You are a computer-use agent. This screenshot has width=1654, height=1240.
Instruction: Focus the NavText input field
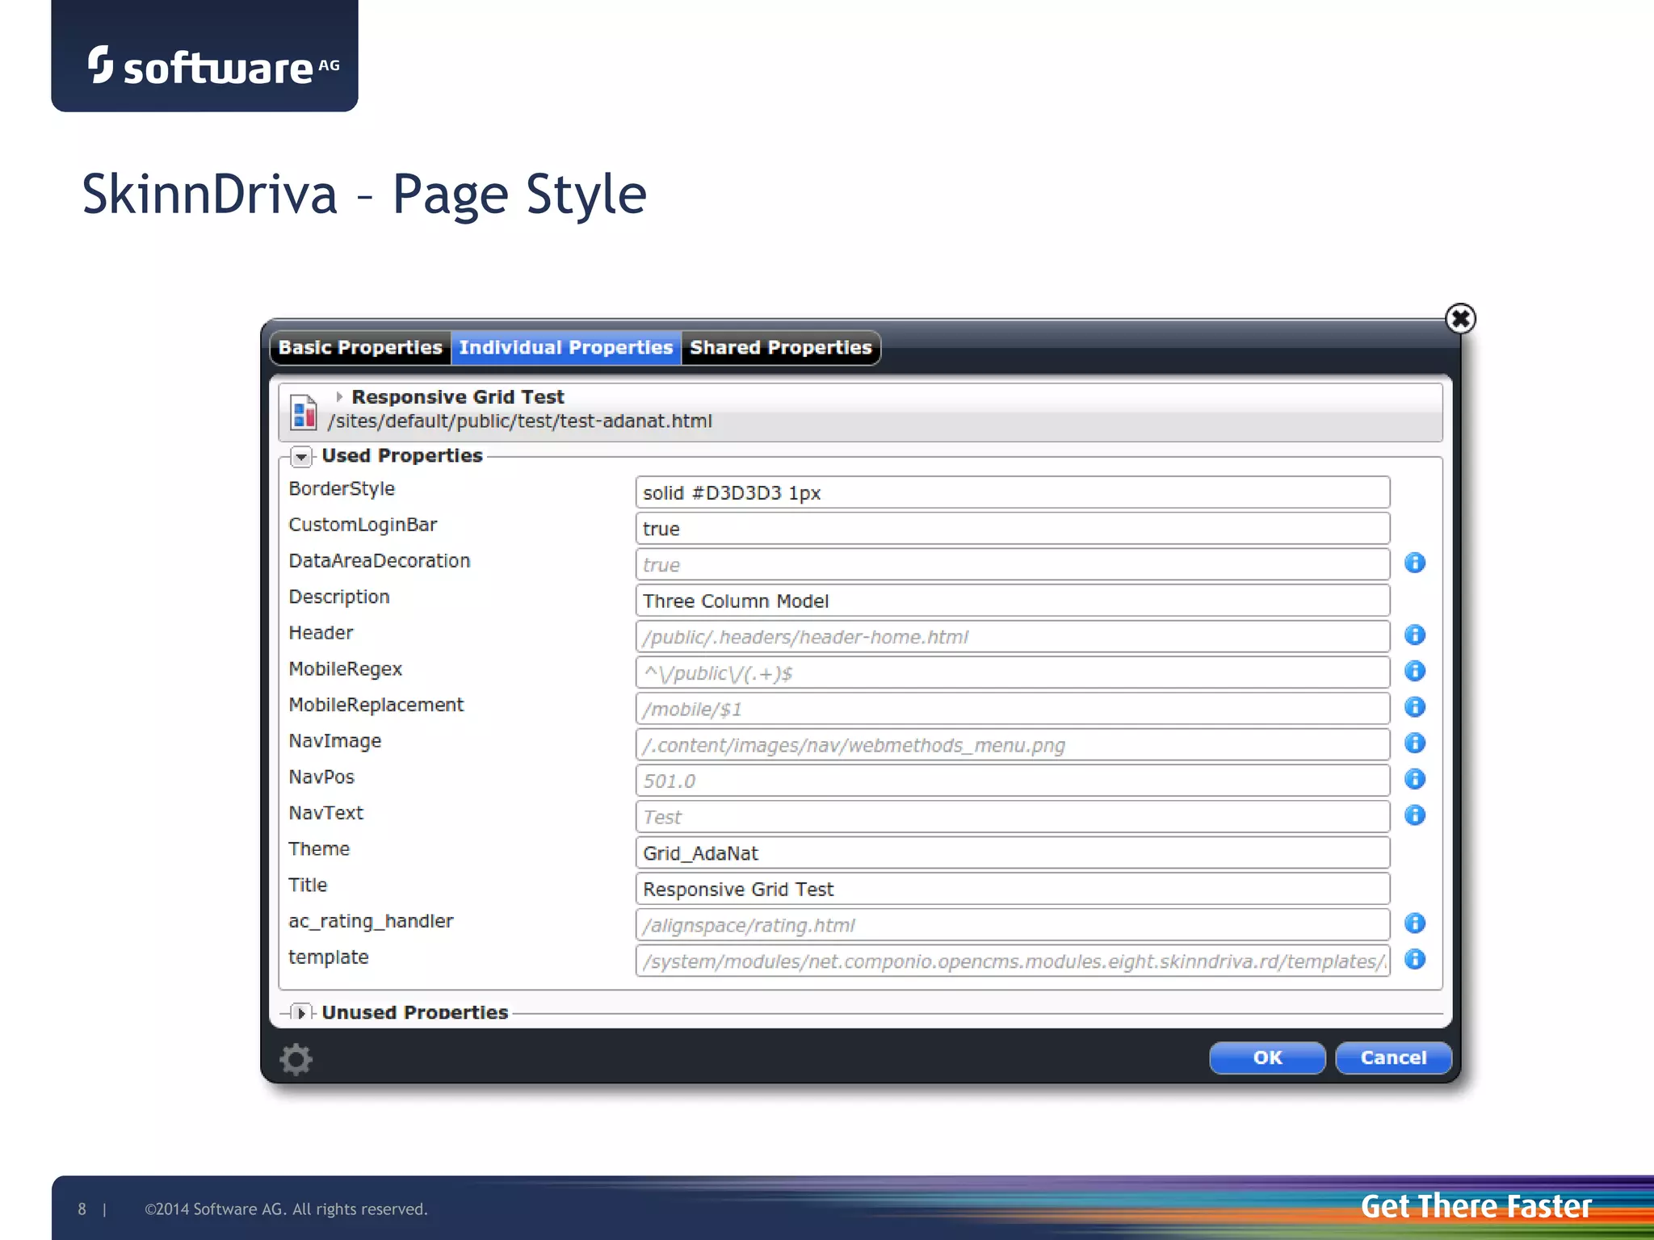point(1013,817)
